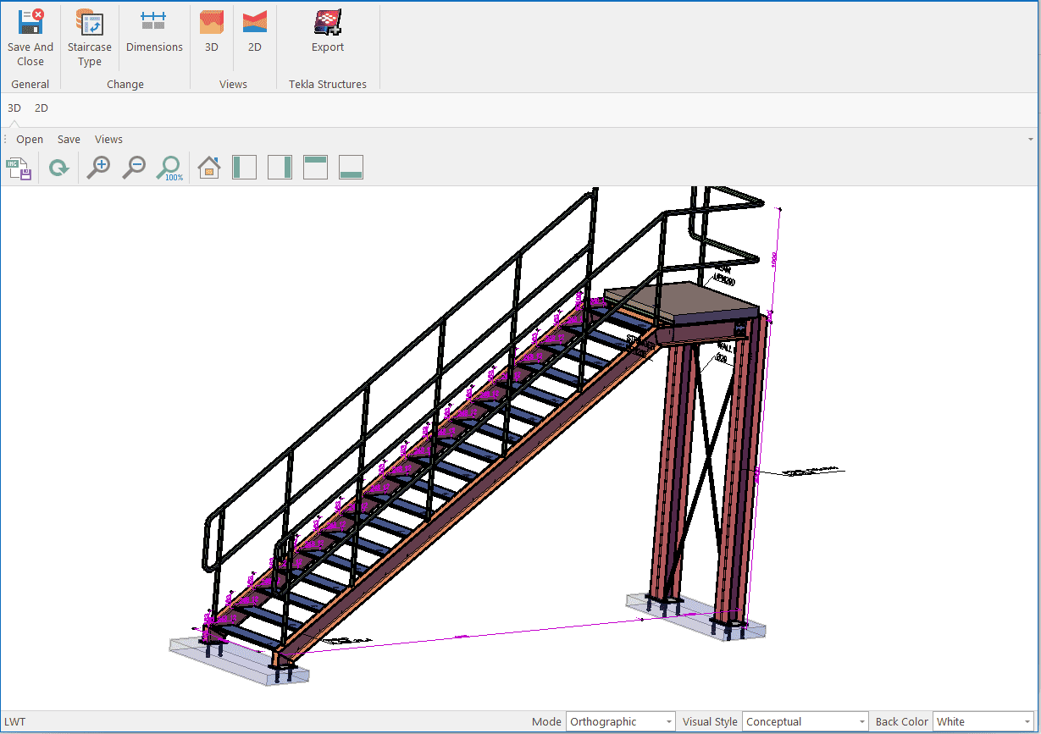Switch to the left side view

click(244, 168)
